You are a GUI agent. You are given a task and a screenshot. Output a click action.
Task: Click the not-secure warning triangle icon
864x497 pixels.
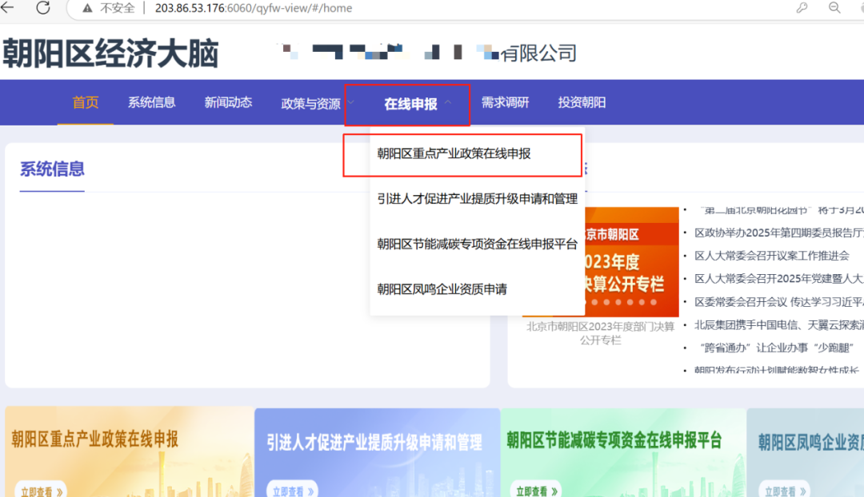(87, 8)
